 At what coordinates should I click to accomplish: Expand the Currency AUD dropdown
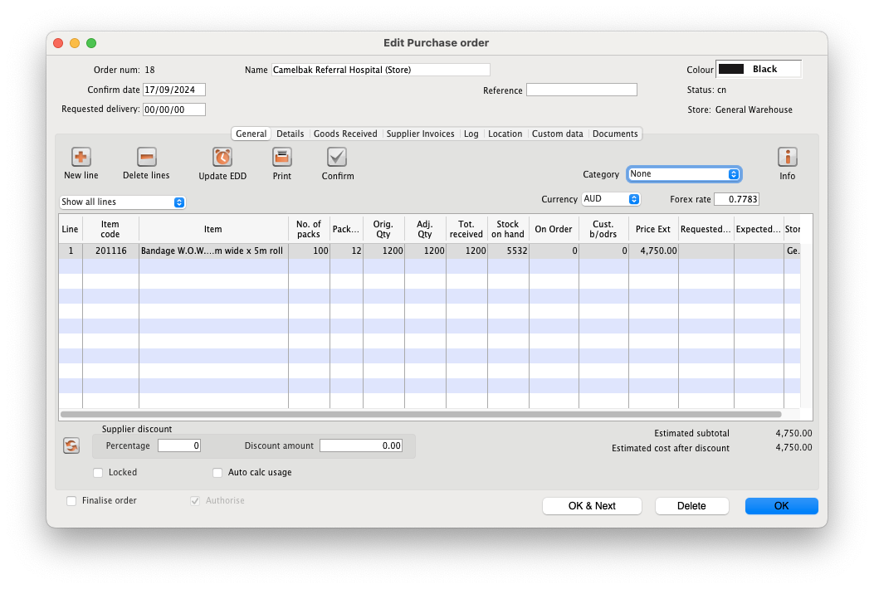click(611, 199)
